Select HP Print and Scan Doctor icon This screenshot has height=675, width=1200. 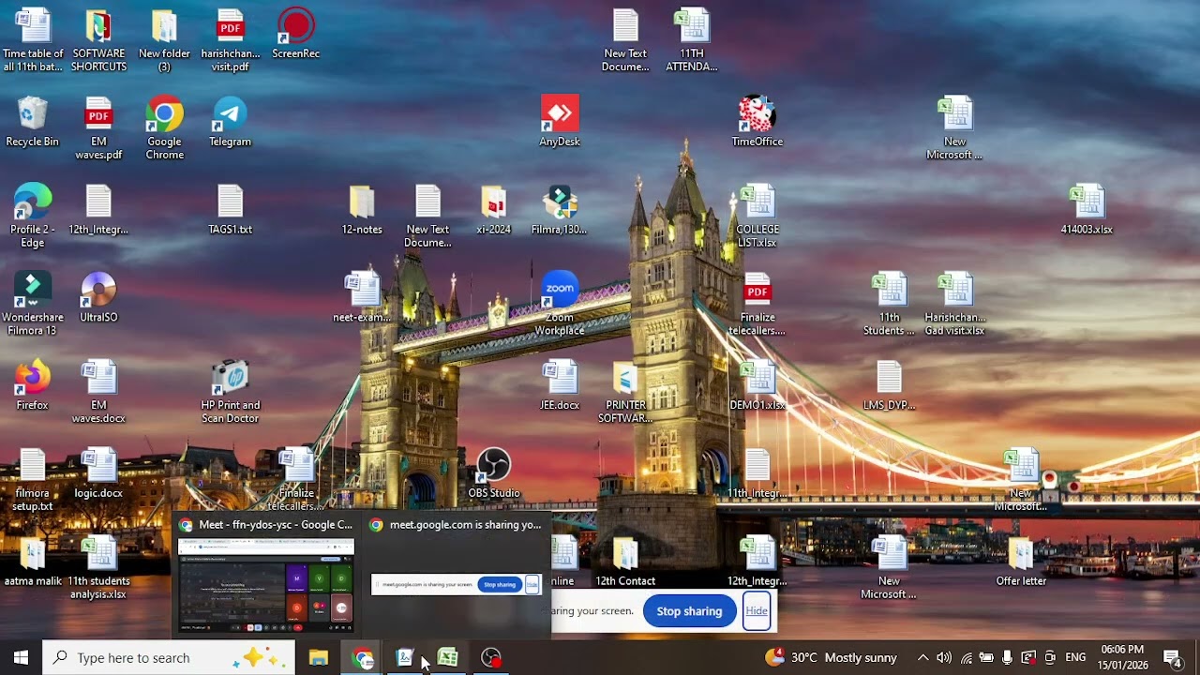click(x=230, y=393)
